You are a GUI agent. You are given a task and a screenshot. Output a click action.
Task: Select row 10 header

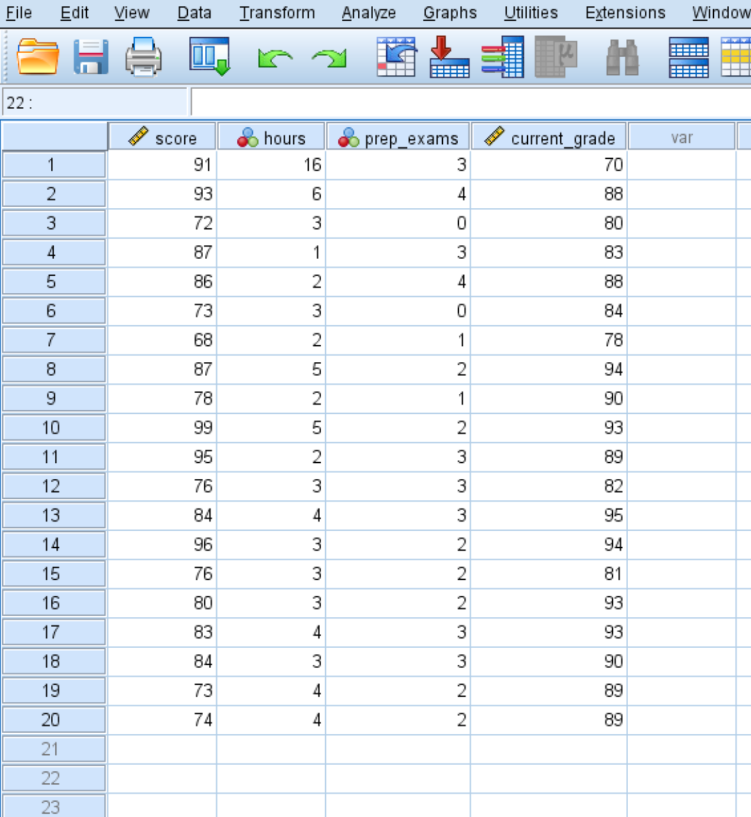coord(54,427)
